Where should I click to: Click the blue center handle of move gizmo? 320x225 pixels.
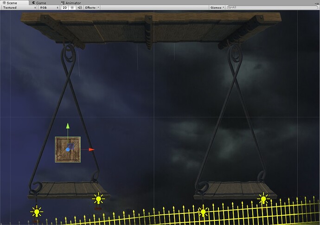(68, 150)
